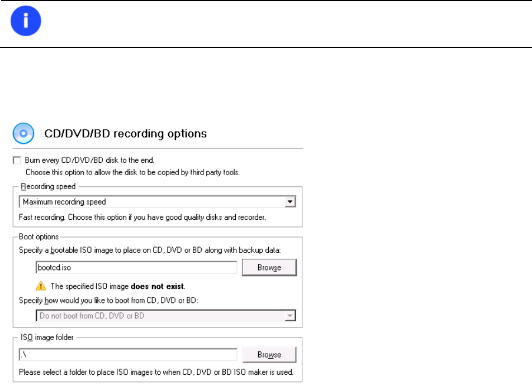This screenshot has width=532, height=391.
Task: Browse for the ISO image folder
Action: click(x=269, y=354)
